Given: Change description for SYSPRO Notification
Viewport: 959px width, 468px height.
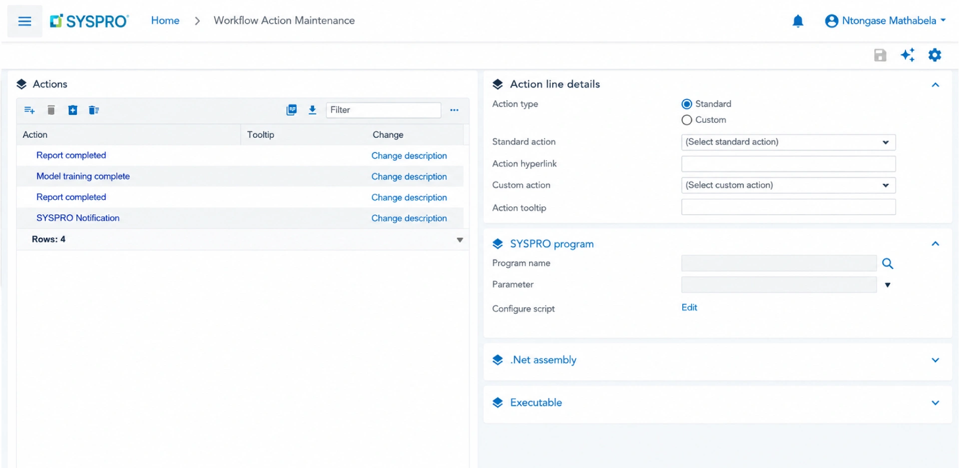Looking at the screenshot, I should (409, 218).
